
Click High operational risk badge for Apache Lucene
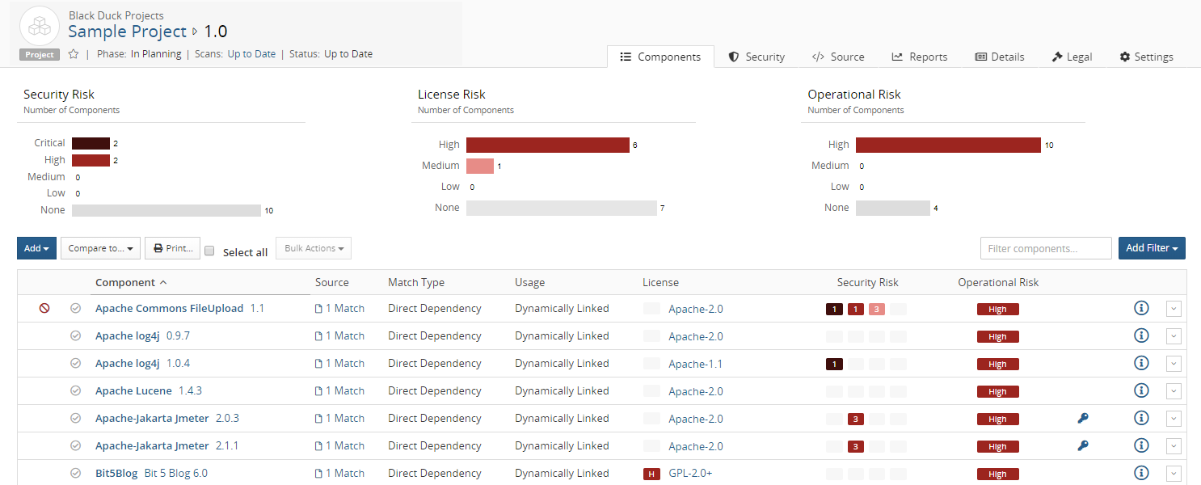tap(997, 391)
